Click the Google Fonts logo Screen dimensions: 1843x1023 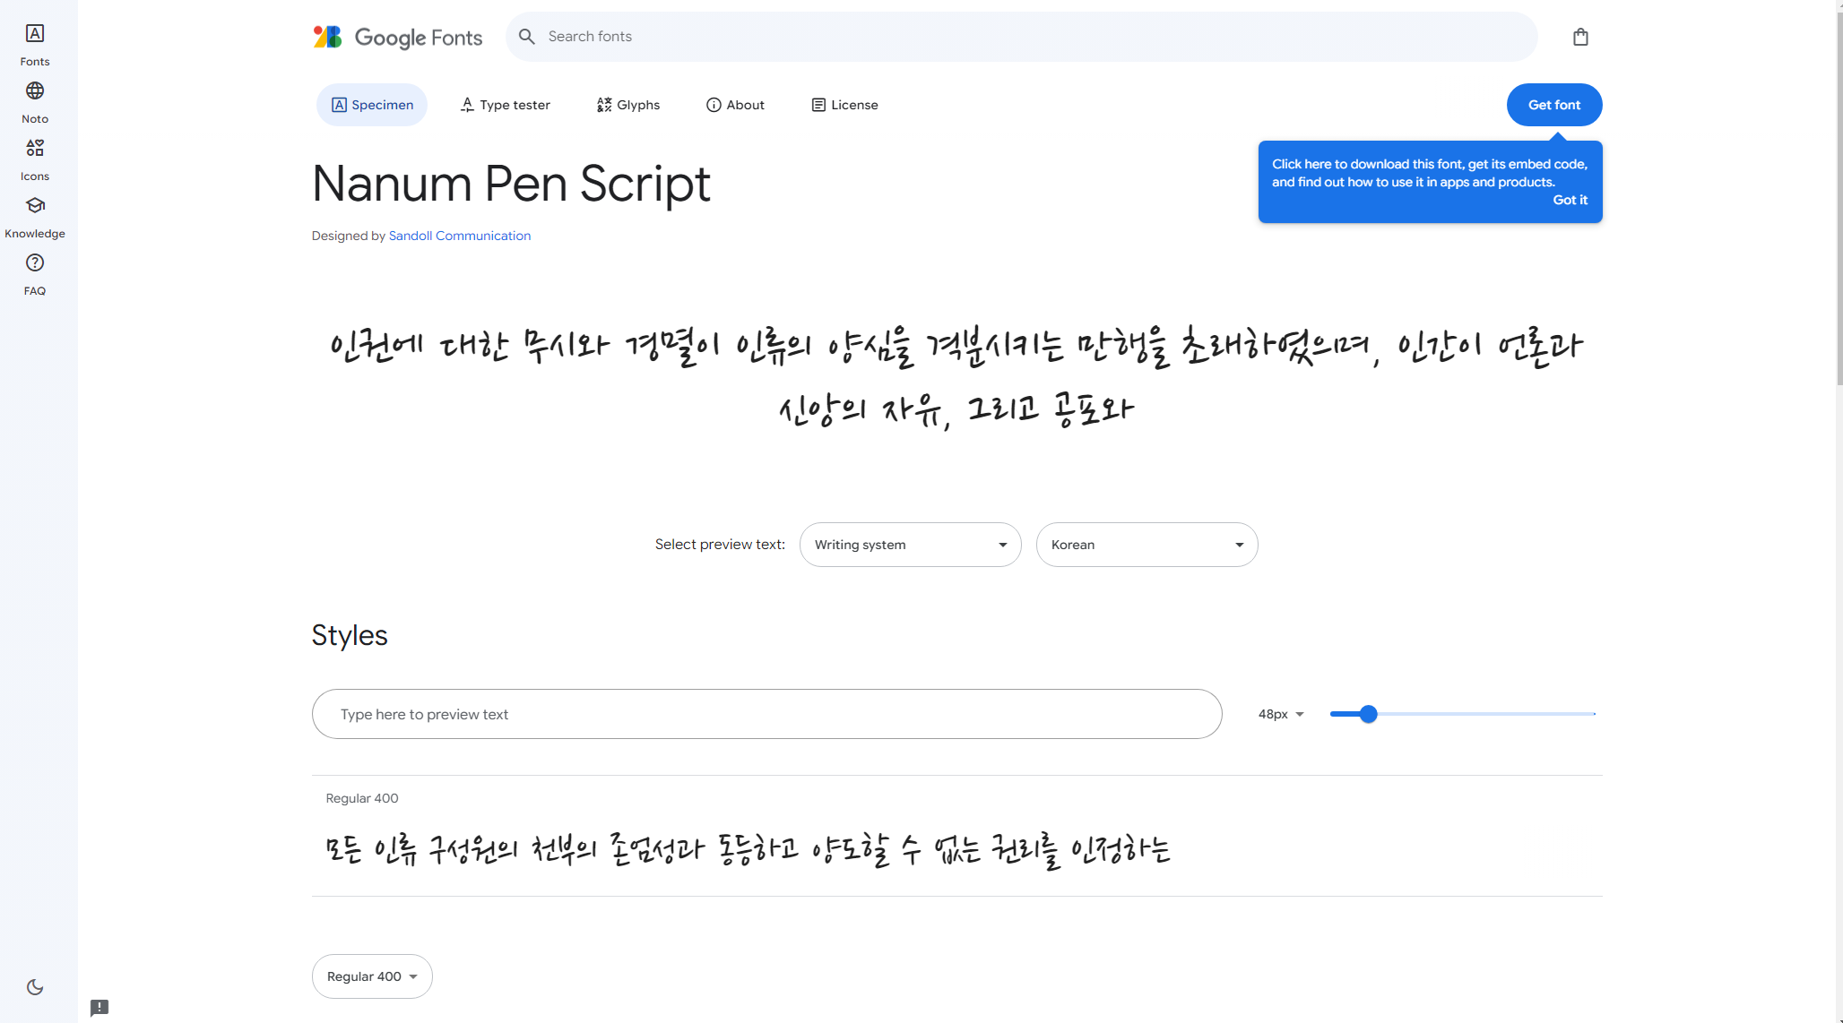point(398,37)
